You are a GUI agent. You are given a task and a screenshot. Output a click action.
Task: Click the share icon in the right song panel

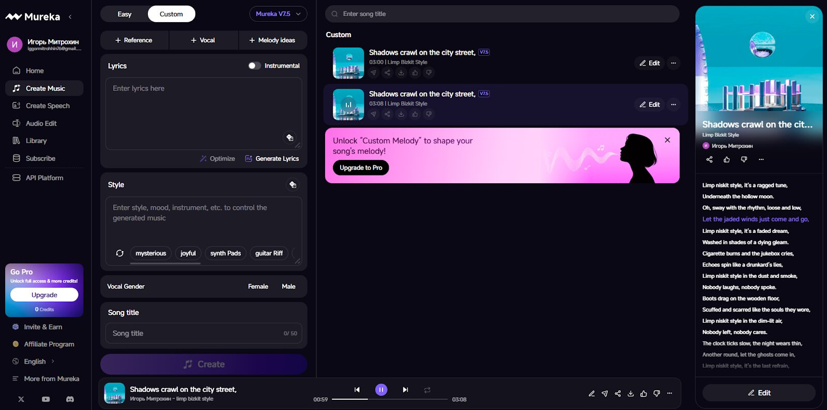click(x=709, y=160)
